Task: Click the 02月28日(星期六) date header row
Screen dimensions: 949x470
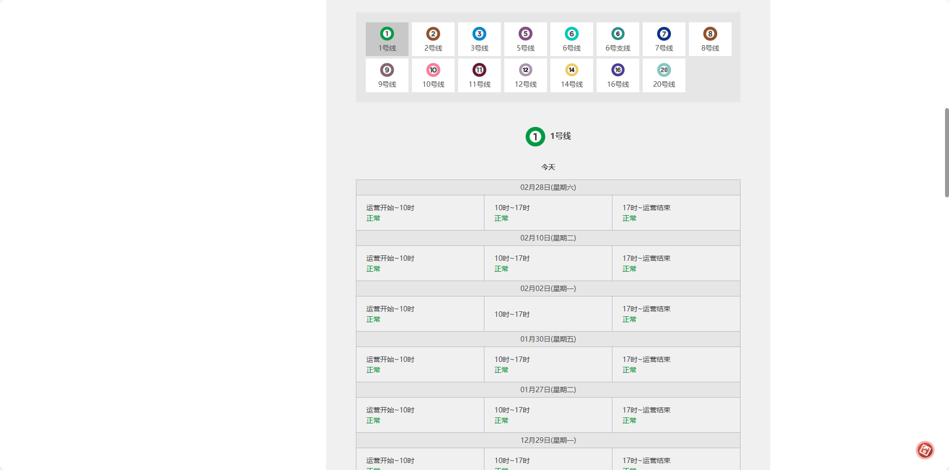Action: (548, 187)
